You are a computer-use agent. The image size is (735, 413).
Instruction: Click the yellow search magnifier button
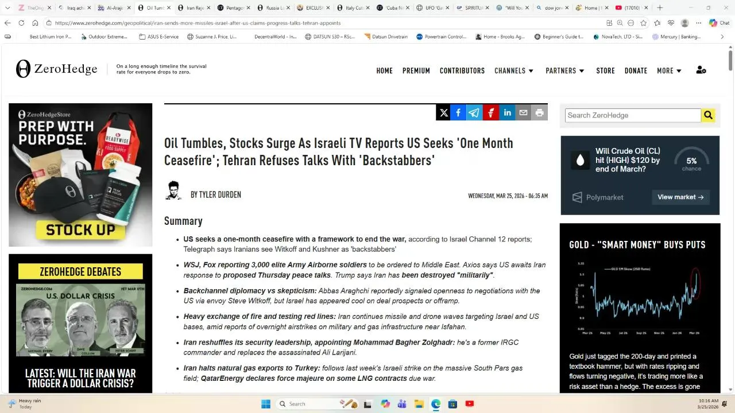pos(708,115)
